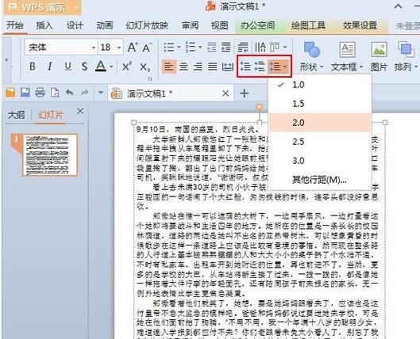420x339 pixels.
Task: Toggle underline formatting
Action: 67,66
